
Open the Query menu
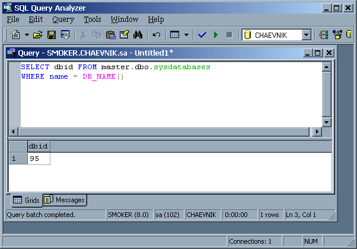63,20
